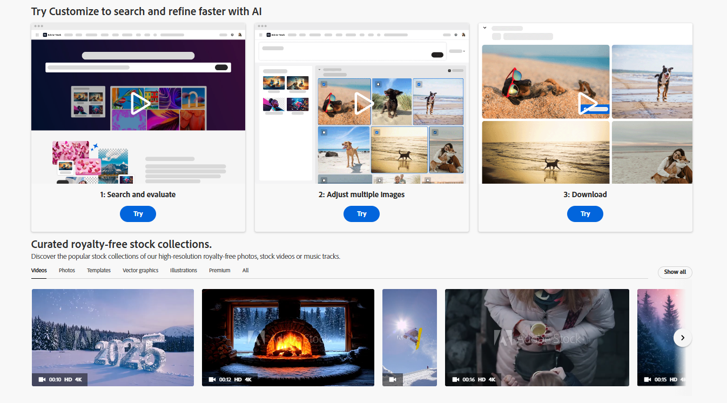
Task: Click the Adobe Stock logo in the second card mockup
Action: pyautogui.click(x=277, y=35)
